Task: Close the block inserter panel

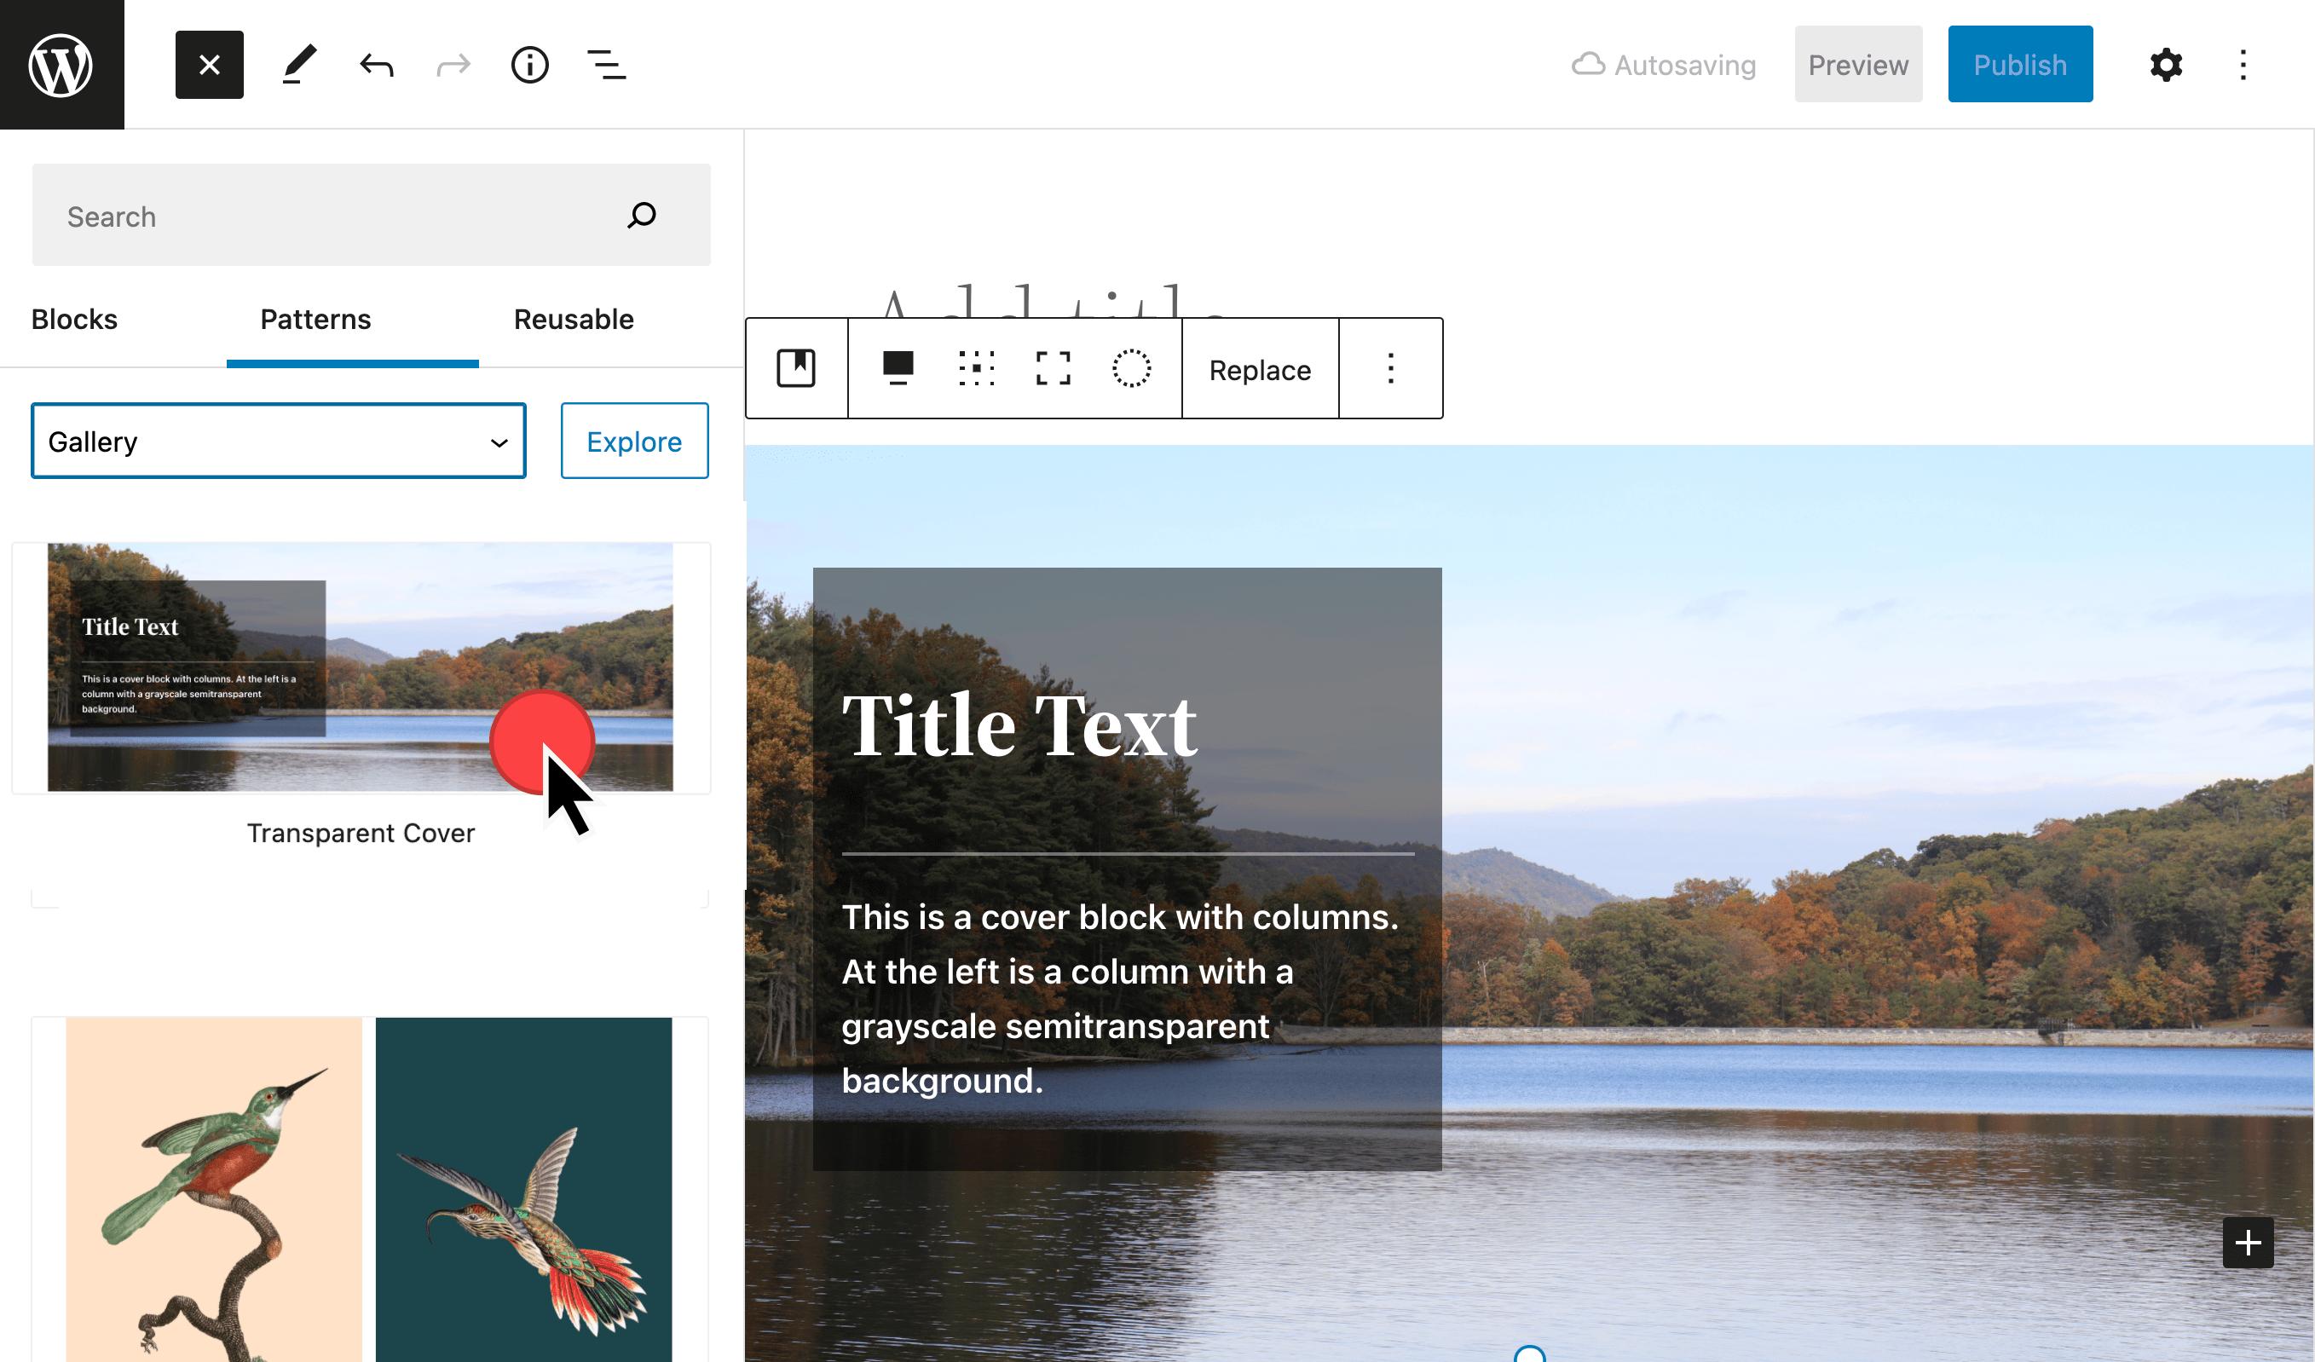Action: pos(210,64)
